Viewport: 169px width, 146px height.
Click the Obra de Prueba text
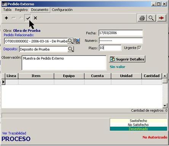point(27,30)
